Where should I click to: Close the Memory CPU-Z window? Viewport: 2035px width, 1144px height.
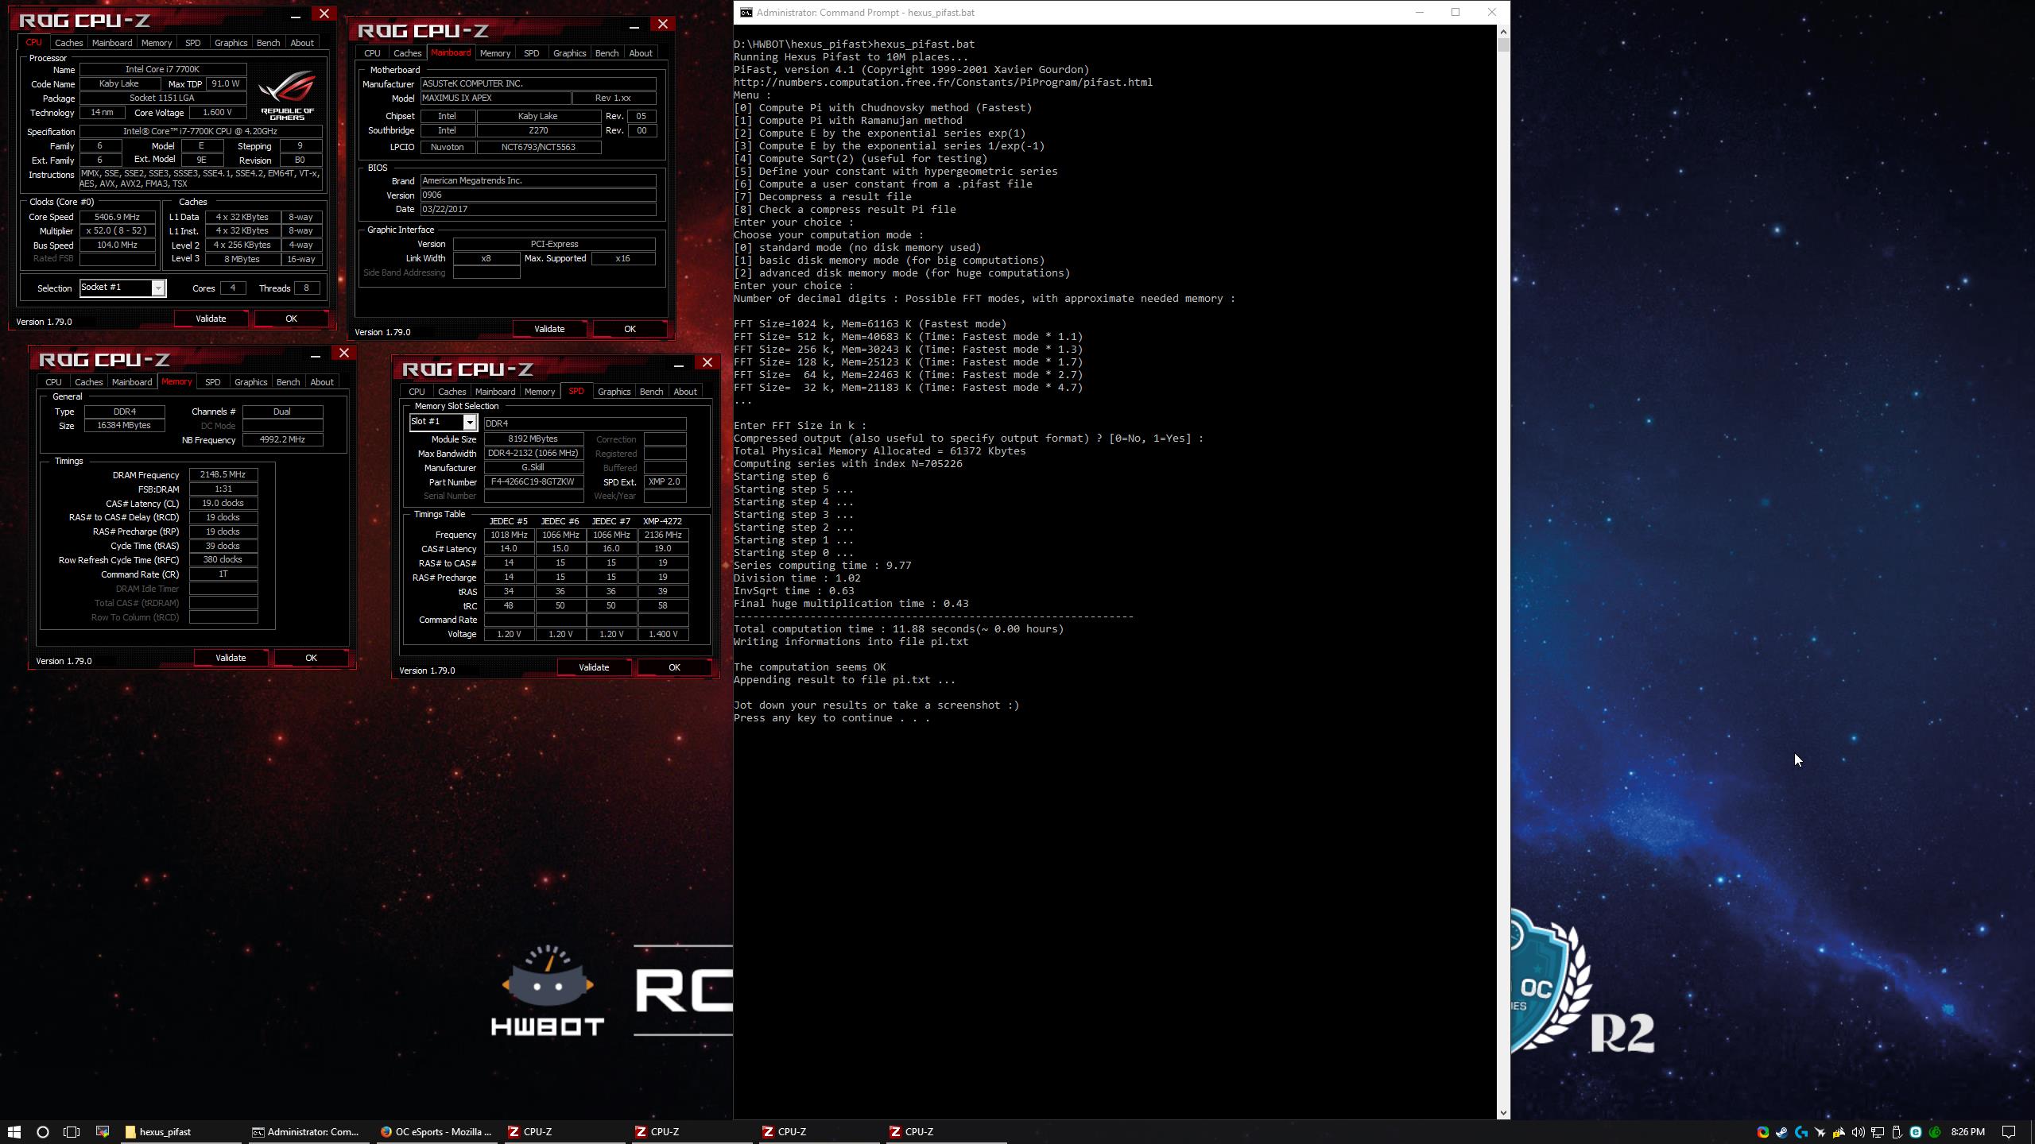(x=344, y=353)
